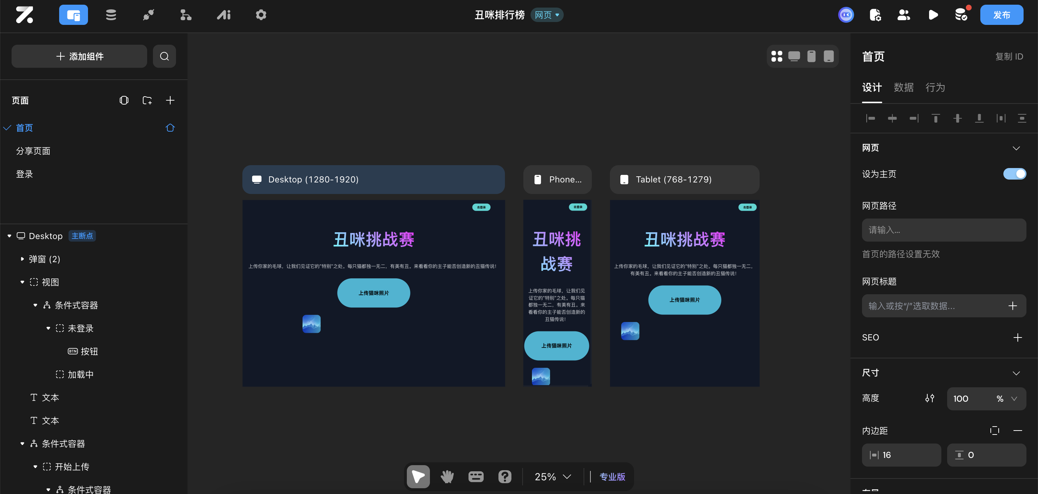Switch to the 行为 tab
Viewport: 1038px width, 494px height.
pyautogui.click(x=935, y=87)
